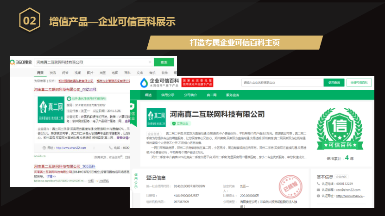The width and height of the screenshot is (385, 216).
Task: Select the 网页 tab in 360 search
Action: [40, 73]
